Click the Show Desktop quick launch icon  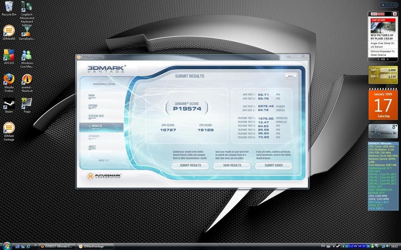pos(17,246)
